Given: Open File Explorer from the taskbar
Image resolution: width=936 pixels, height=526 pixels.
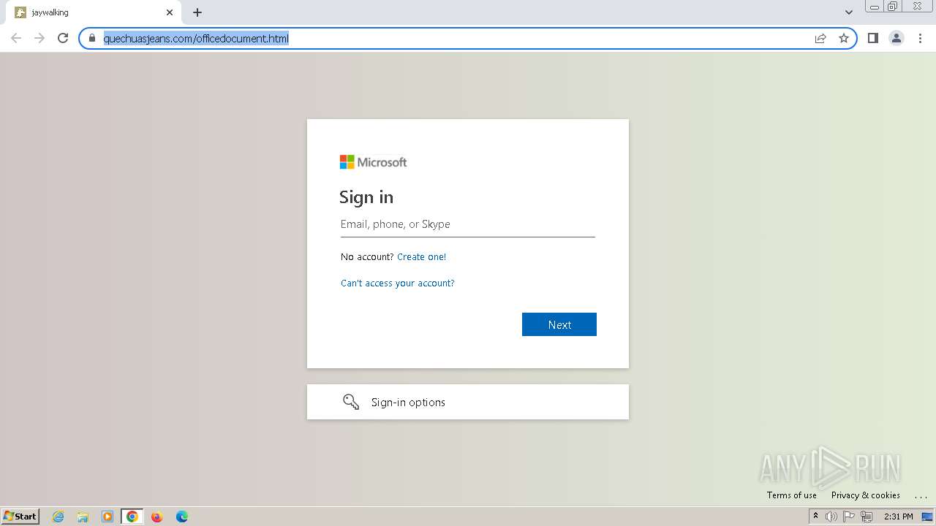Looking at the screenshot, I should [x=83, y=517].
